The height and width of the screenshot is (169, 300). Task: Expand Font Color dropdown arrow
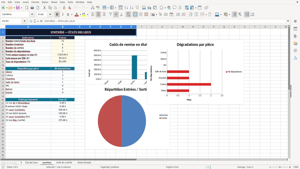coord(80,15)
